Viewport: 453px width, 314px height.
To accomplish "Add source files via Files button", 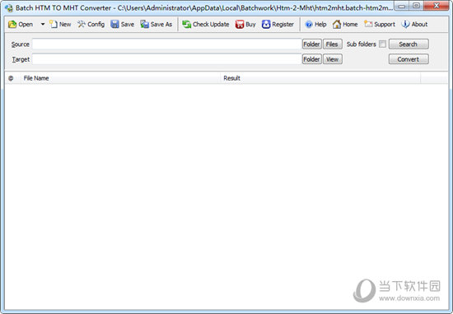I will coord(332,44).
